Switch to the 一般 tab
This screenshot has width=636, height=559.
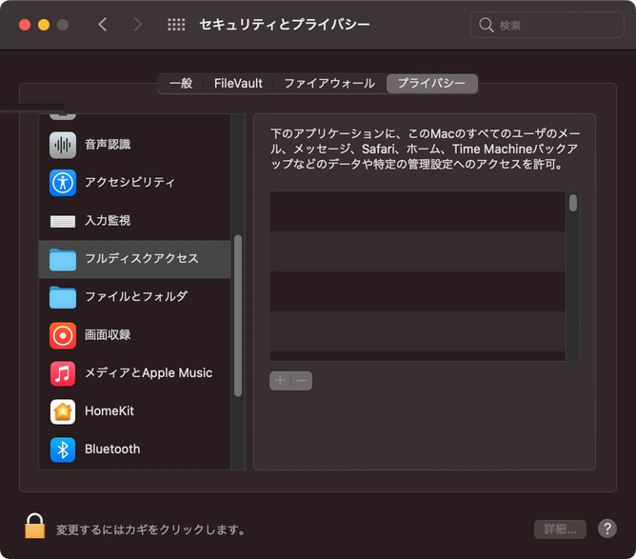click(181, 84)
